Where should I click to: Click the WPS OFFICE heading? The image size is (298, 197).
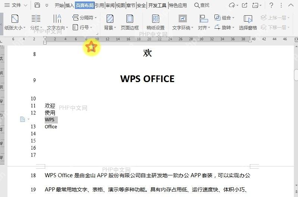147,79
